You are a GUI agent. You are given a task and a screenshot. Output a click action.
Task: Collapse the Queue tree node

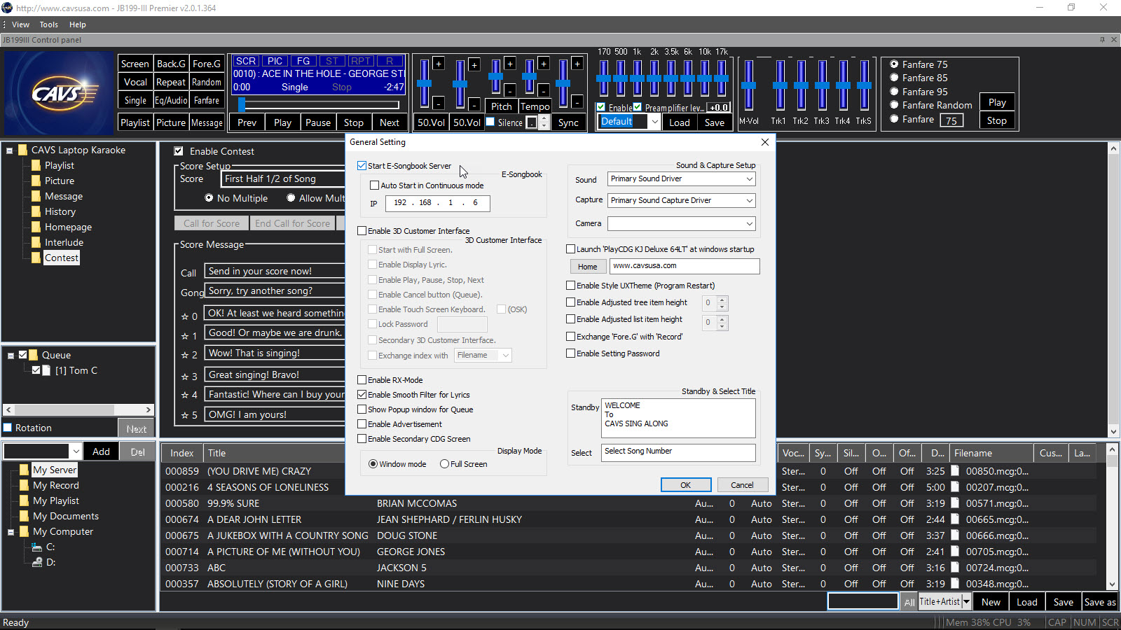click(x=11, y=356)
